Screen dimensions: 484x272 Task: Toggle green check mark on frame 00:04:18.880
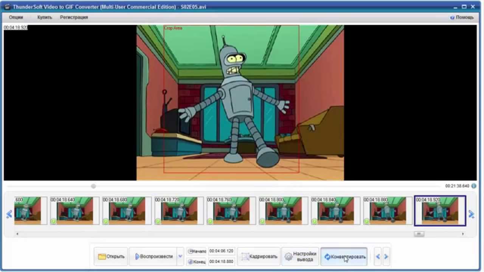coord(366,221)
